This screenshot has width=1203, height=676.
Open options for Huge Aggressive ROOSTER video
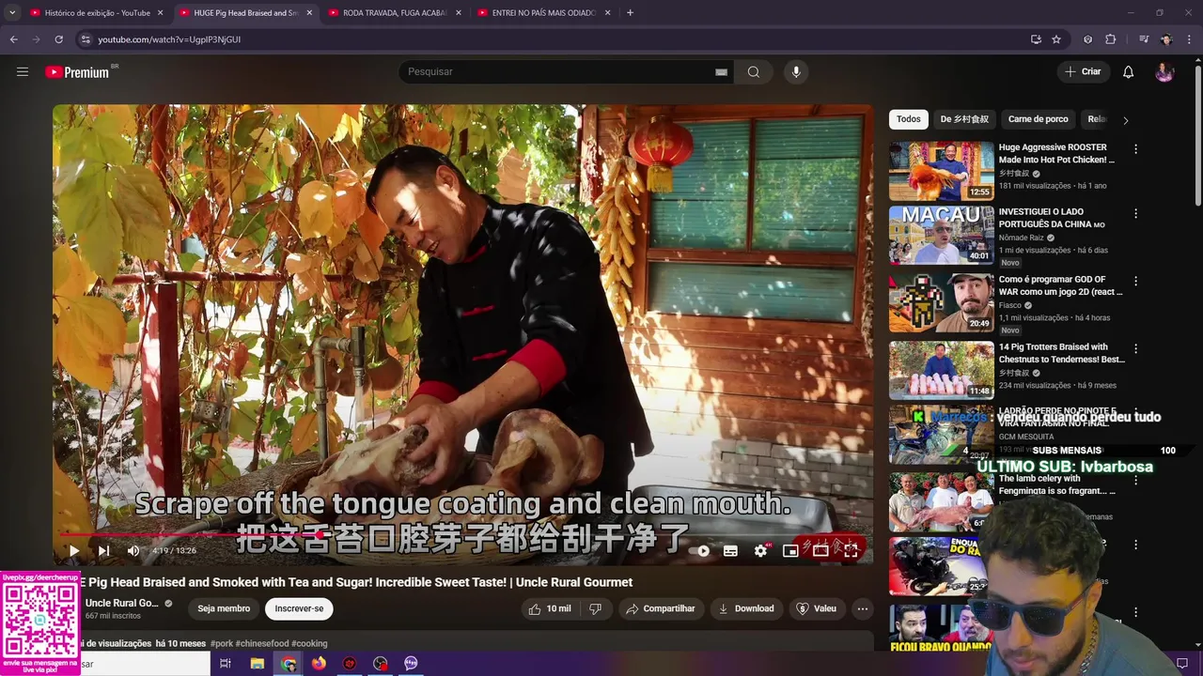click(x=1135, y=148)
